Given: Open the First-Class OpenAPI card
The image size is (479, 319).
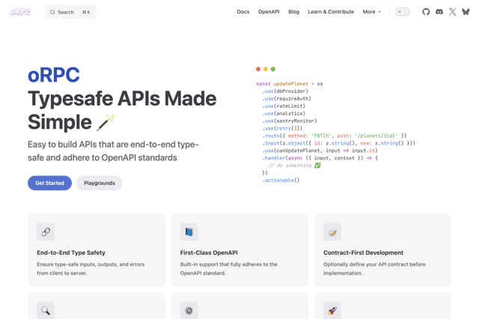Looking at the screenshot, I should [x=239, y=250].
